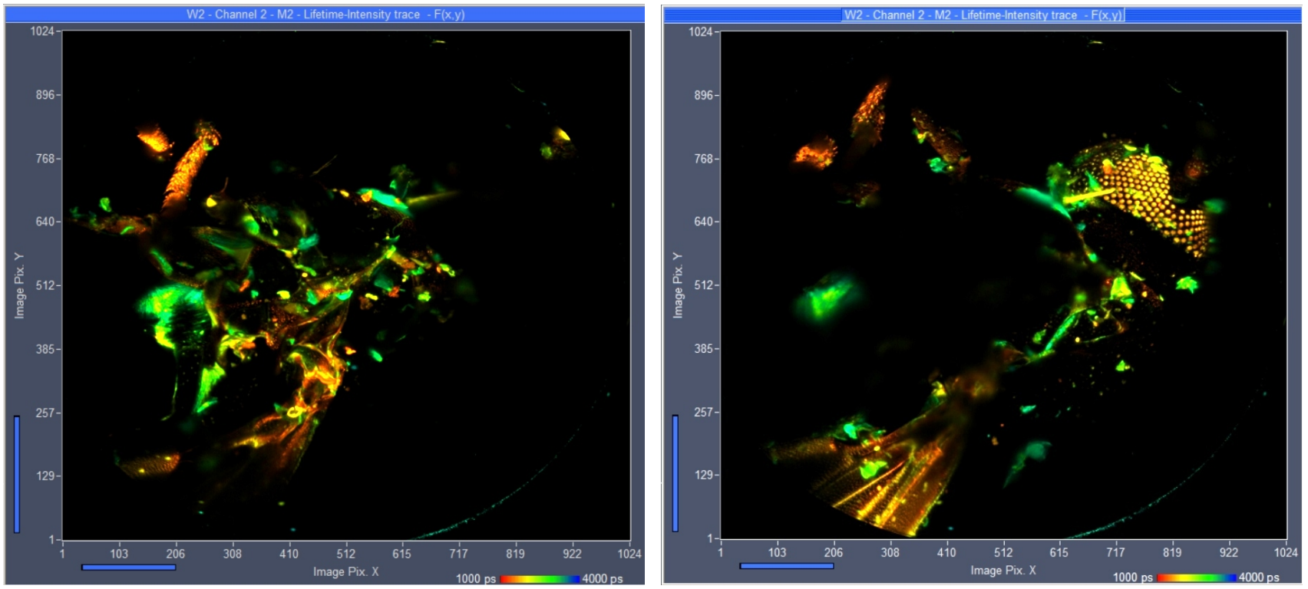Click the '4000 ps' label in right window
This screenshot has width=1308, height=589.
coord(1259,577)
